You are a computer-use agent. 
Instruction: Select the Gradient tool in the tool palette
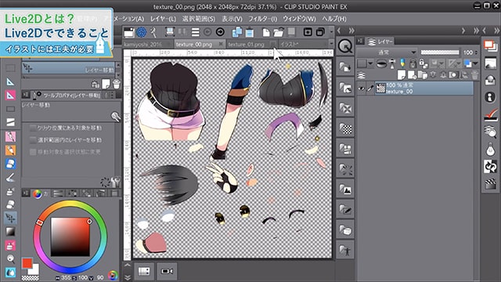pos(10,232)
